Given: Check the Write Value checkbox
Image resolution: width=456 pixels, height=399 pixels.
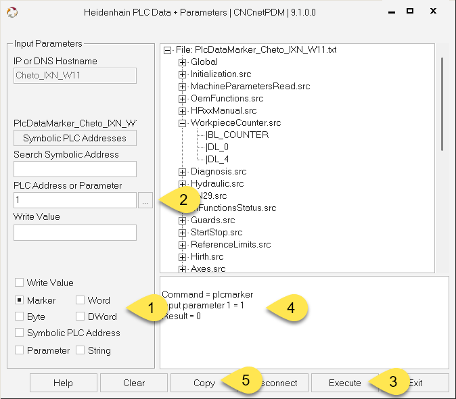Looking at the screenshot, I should pos(19,283).
